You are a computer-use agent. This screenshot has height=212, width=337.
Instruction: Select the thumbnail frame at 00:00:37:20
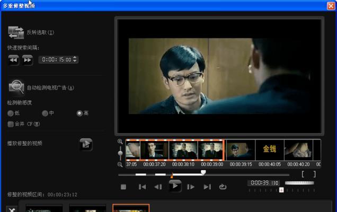click(x=154, y=150)
